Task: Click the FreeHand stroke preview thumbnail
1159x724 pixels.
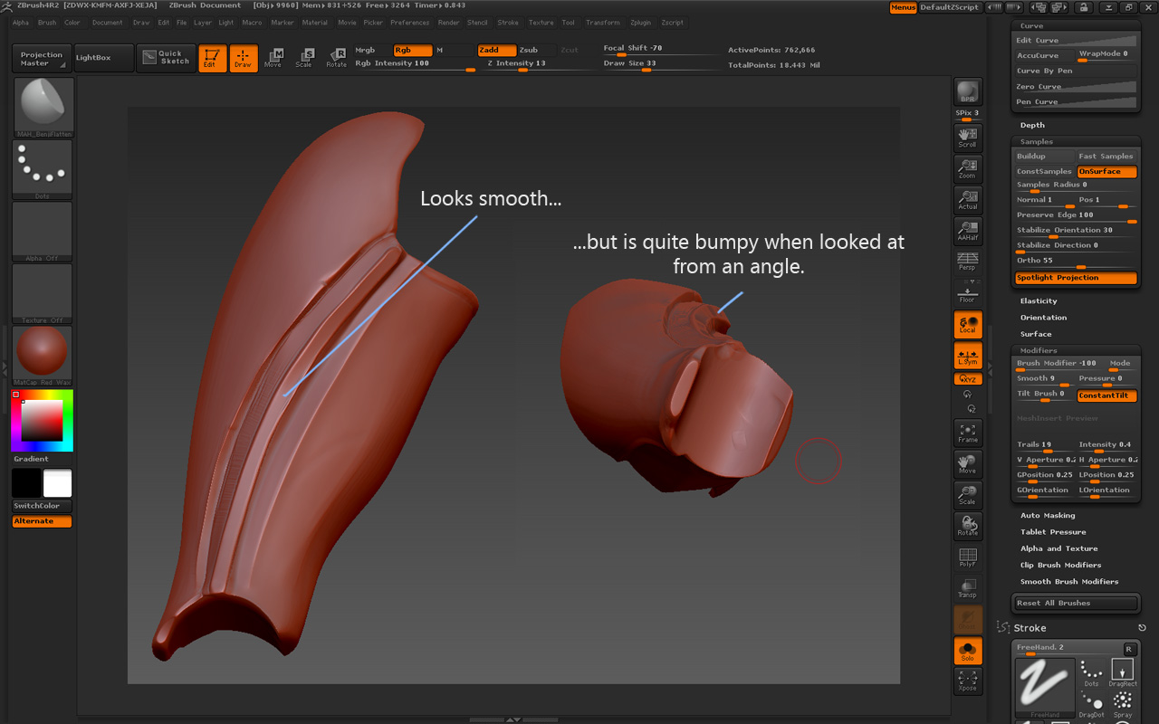Action: pyautogui.click(x=1045, y=688)
